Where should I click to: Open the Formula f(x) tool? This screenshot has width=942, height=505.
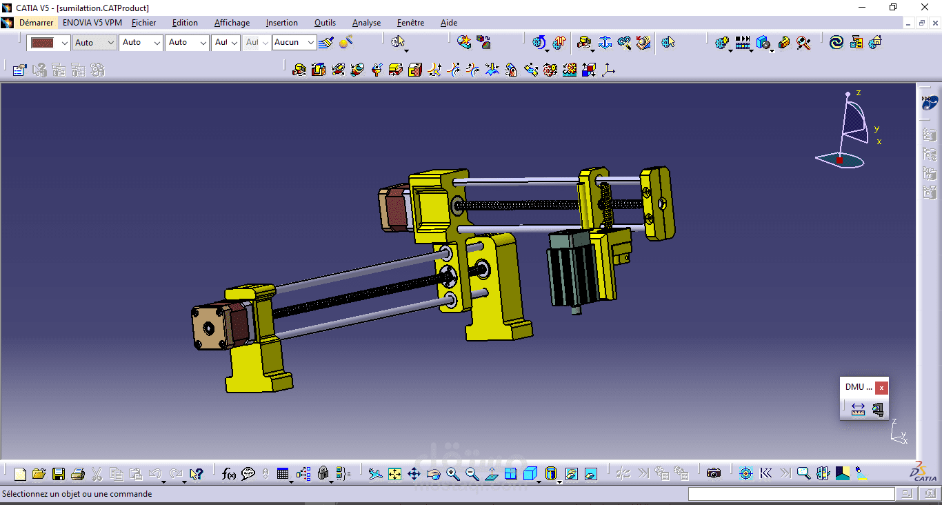tap(229, 474)
